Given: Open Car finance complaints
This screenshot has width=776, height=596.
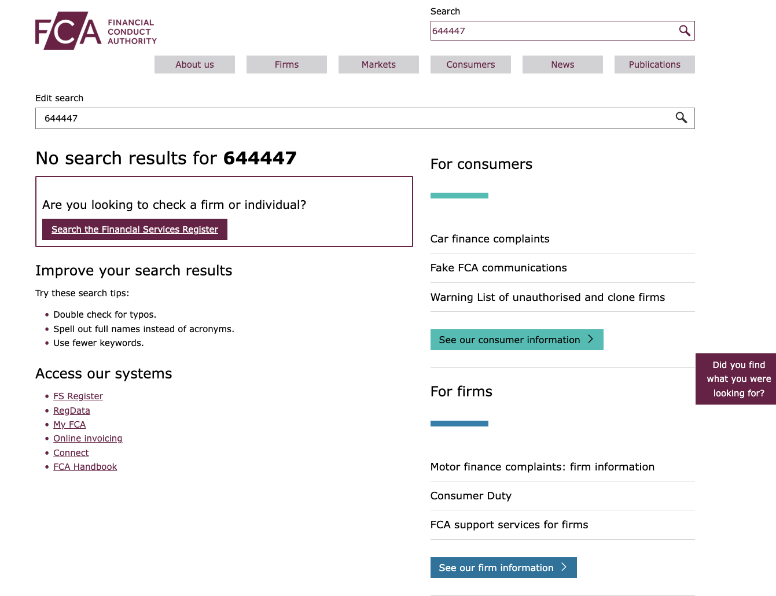Looking at the screenshot, I should 490,239.
